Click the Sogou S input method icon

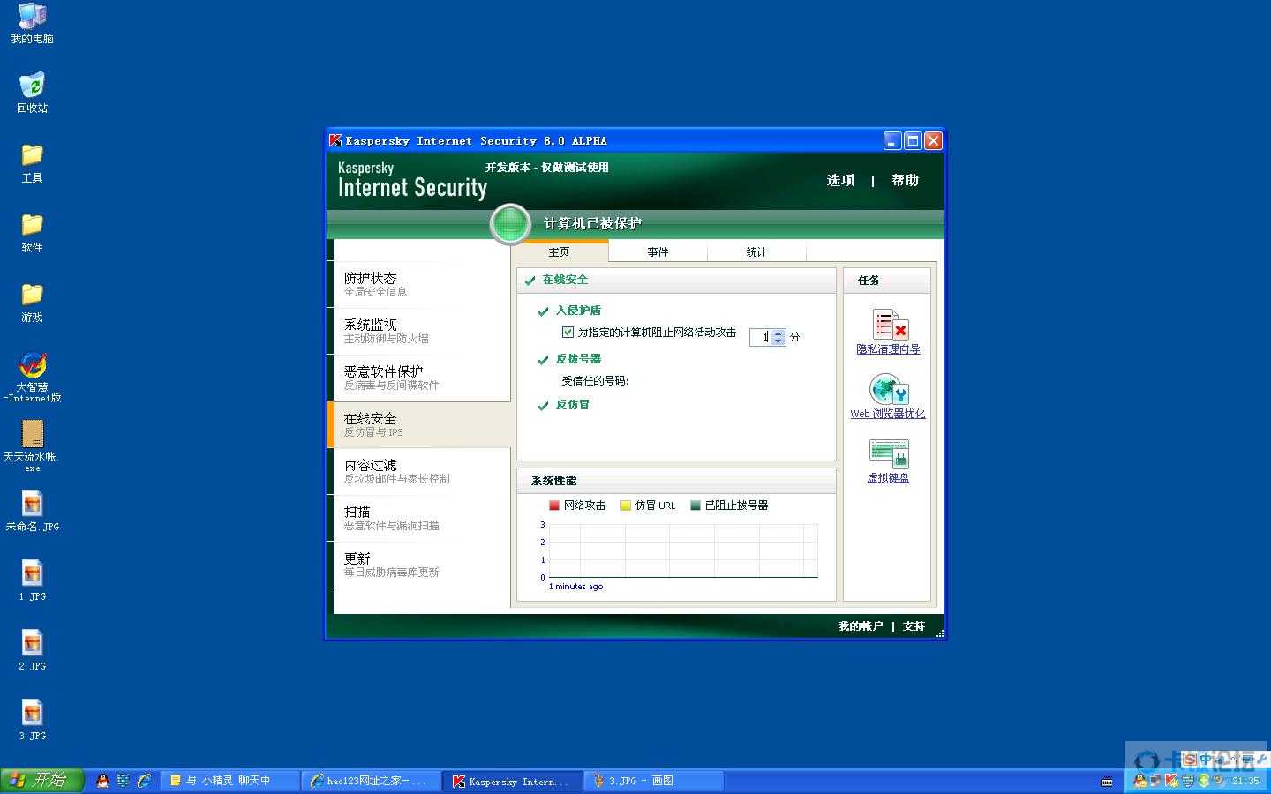pyautogui.click(x=1189, y=760)
